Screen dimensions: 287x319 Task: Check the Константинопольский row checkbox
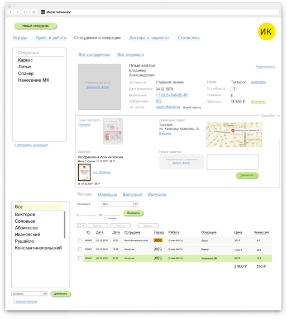(x=80, y=241)
